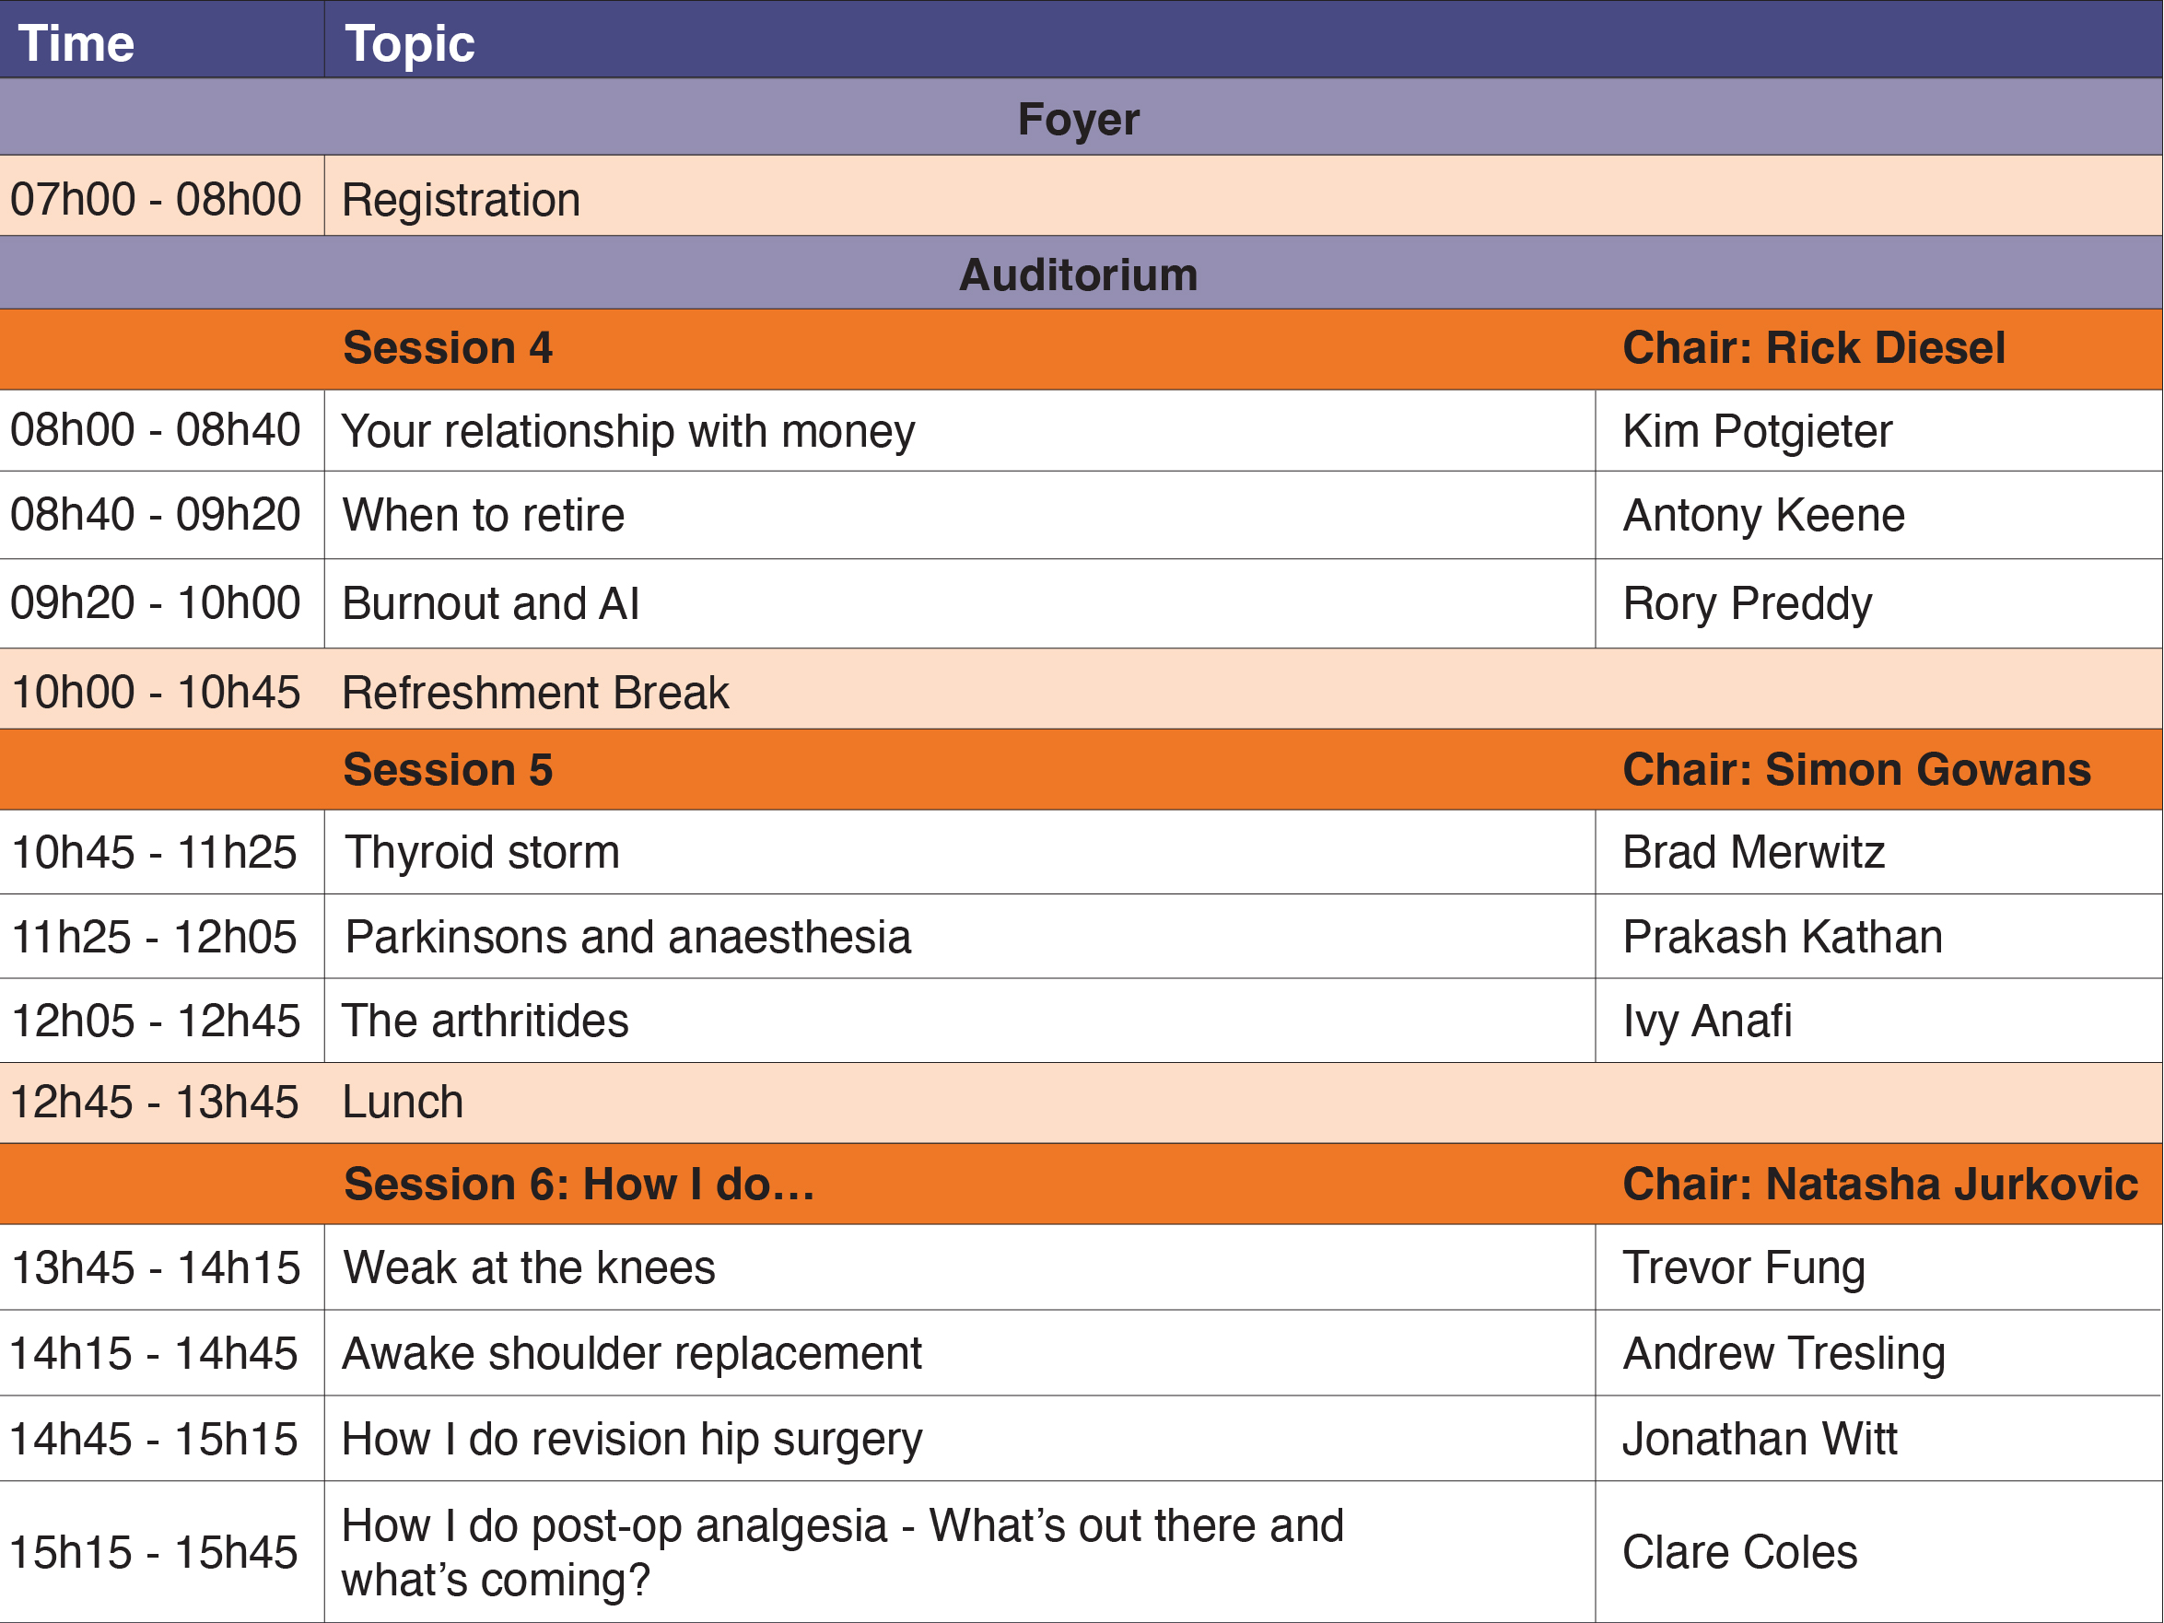Click the Topic column header

tap(410, 43)
